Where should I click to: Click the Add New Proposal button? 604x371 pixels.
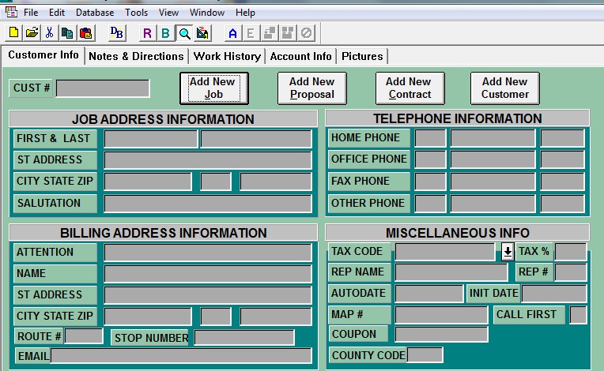pyautogui.click(x=311, y=88)
